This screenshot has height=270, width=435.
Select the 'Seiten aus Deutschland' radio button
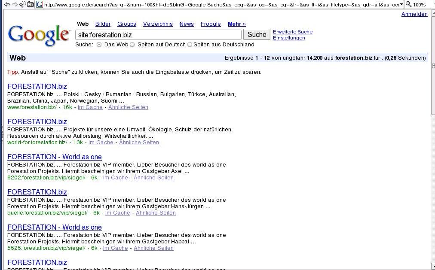click(190, 45)
